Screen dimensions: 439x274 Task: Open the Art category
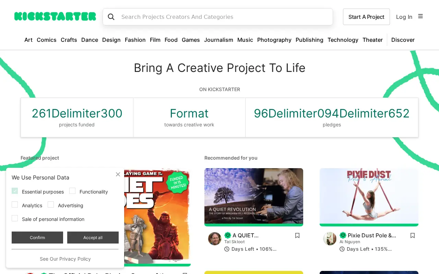coord(28,40)
